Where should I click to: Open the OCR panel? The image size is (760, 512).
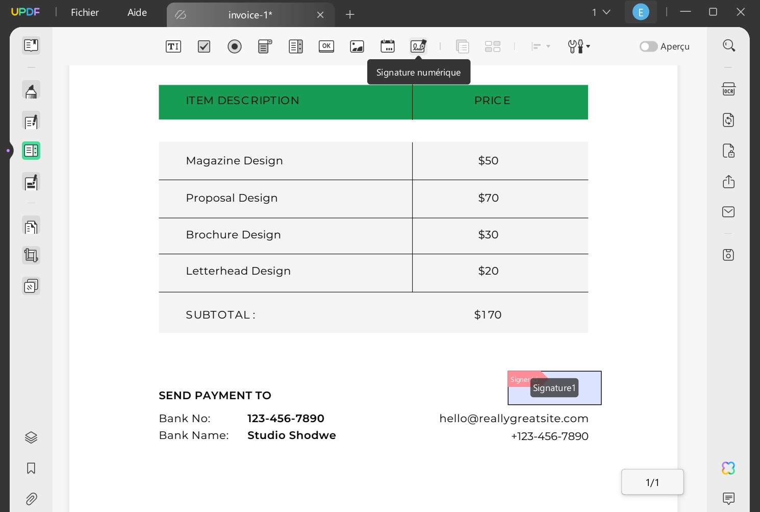[x=728, y=89]
